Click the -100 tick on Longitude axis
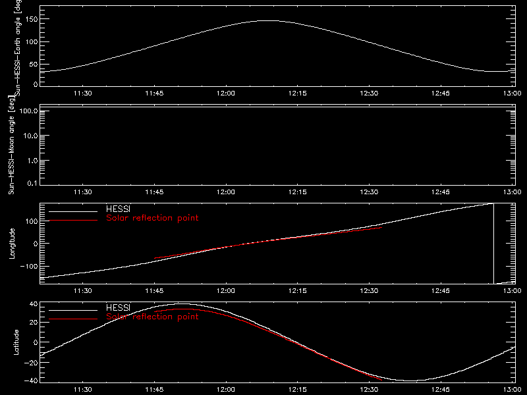The height and width of the screenshot is (395, 527). point(29,267)
